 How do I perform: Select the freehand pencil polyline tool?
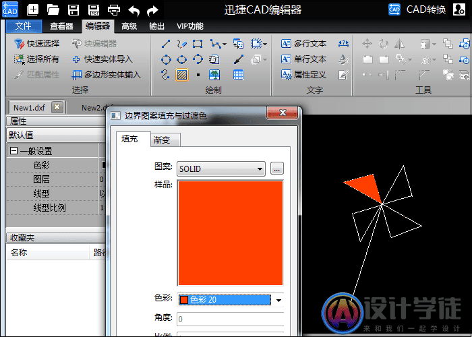[x=181, y=44]
